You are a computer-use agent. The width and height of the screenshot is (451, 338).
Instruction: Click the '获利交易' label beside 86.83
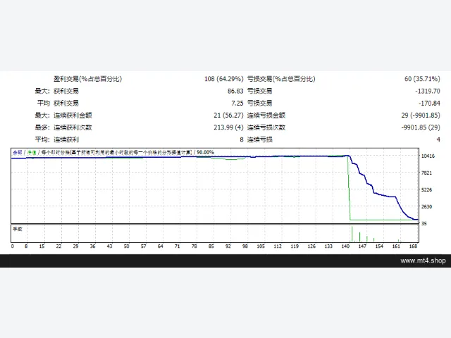coord(66,91)
